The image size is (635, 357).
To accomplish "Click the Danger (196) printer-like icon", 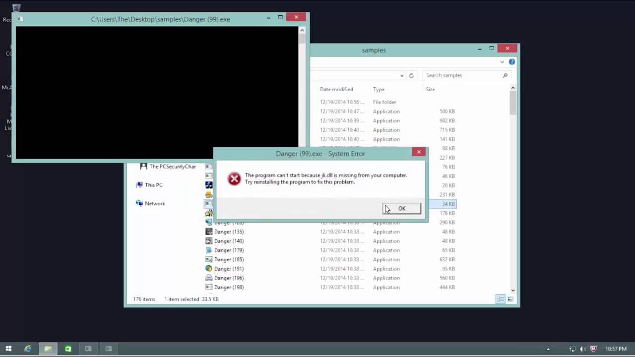I will click(209, 278).
